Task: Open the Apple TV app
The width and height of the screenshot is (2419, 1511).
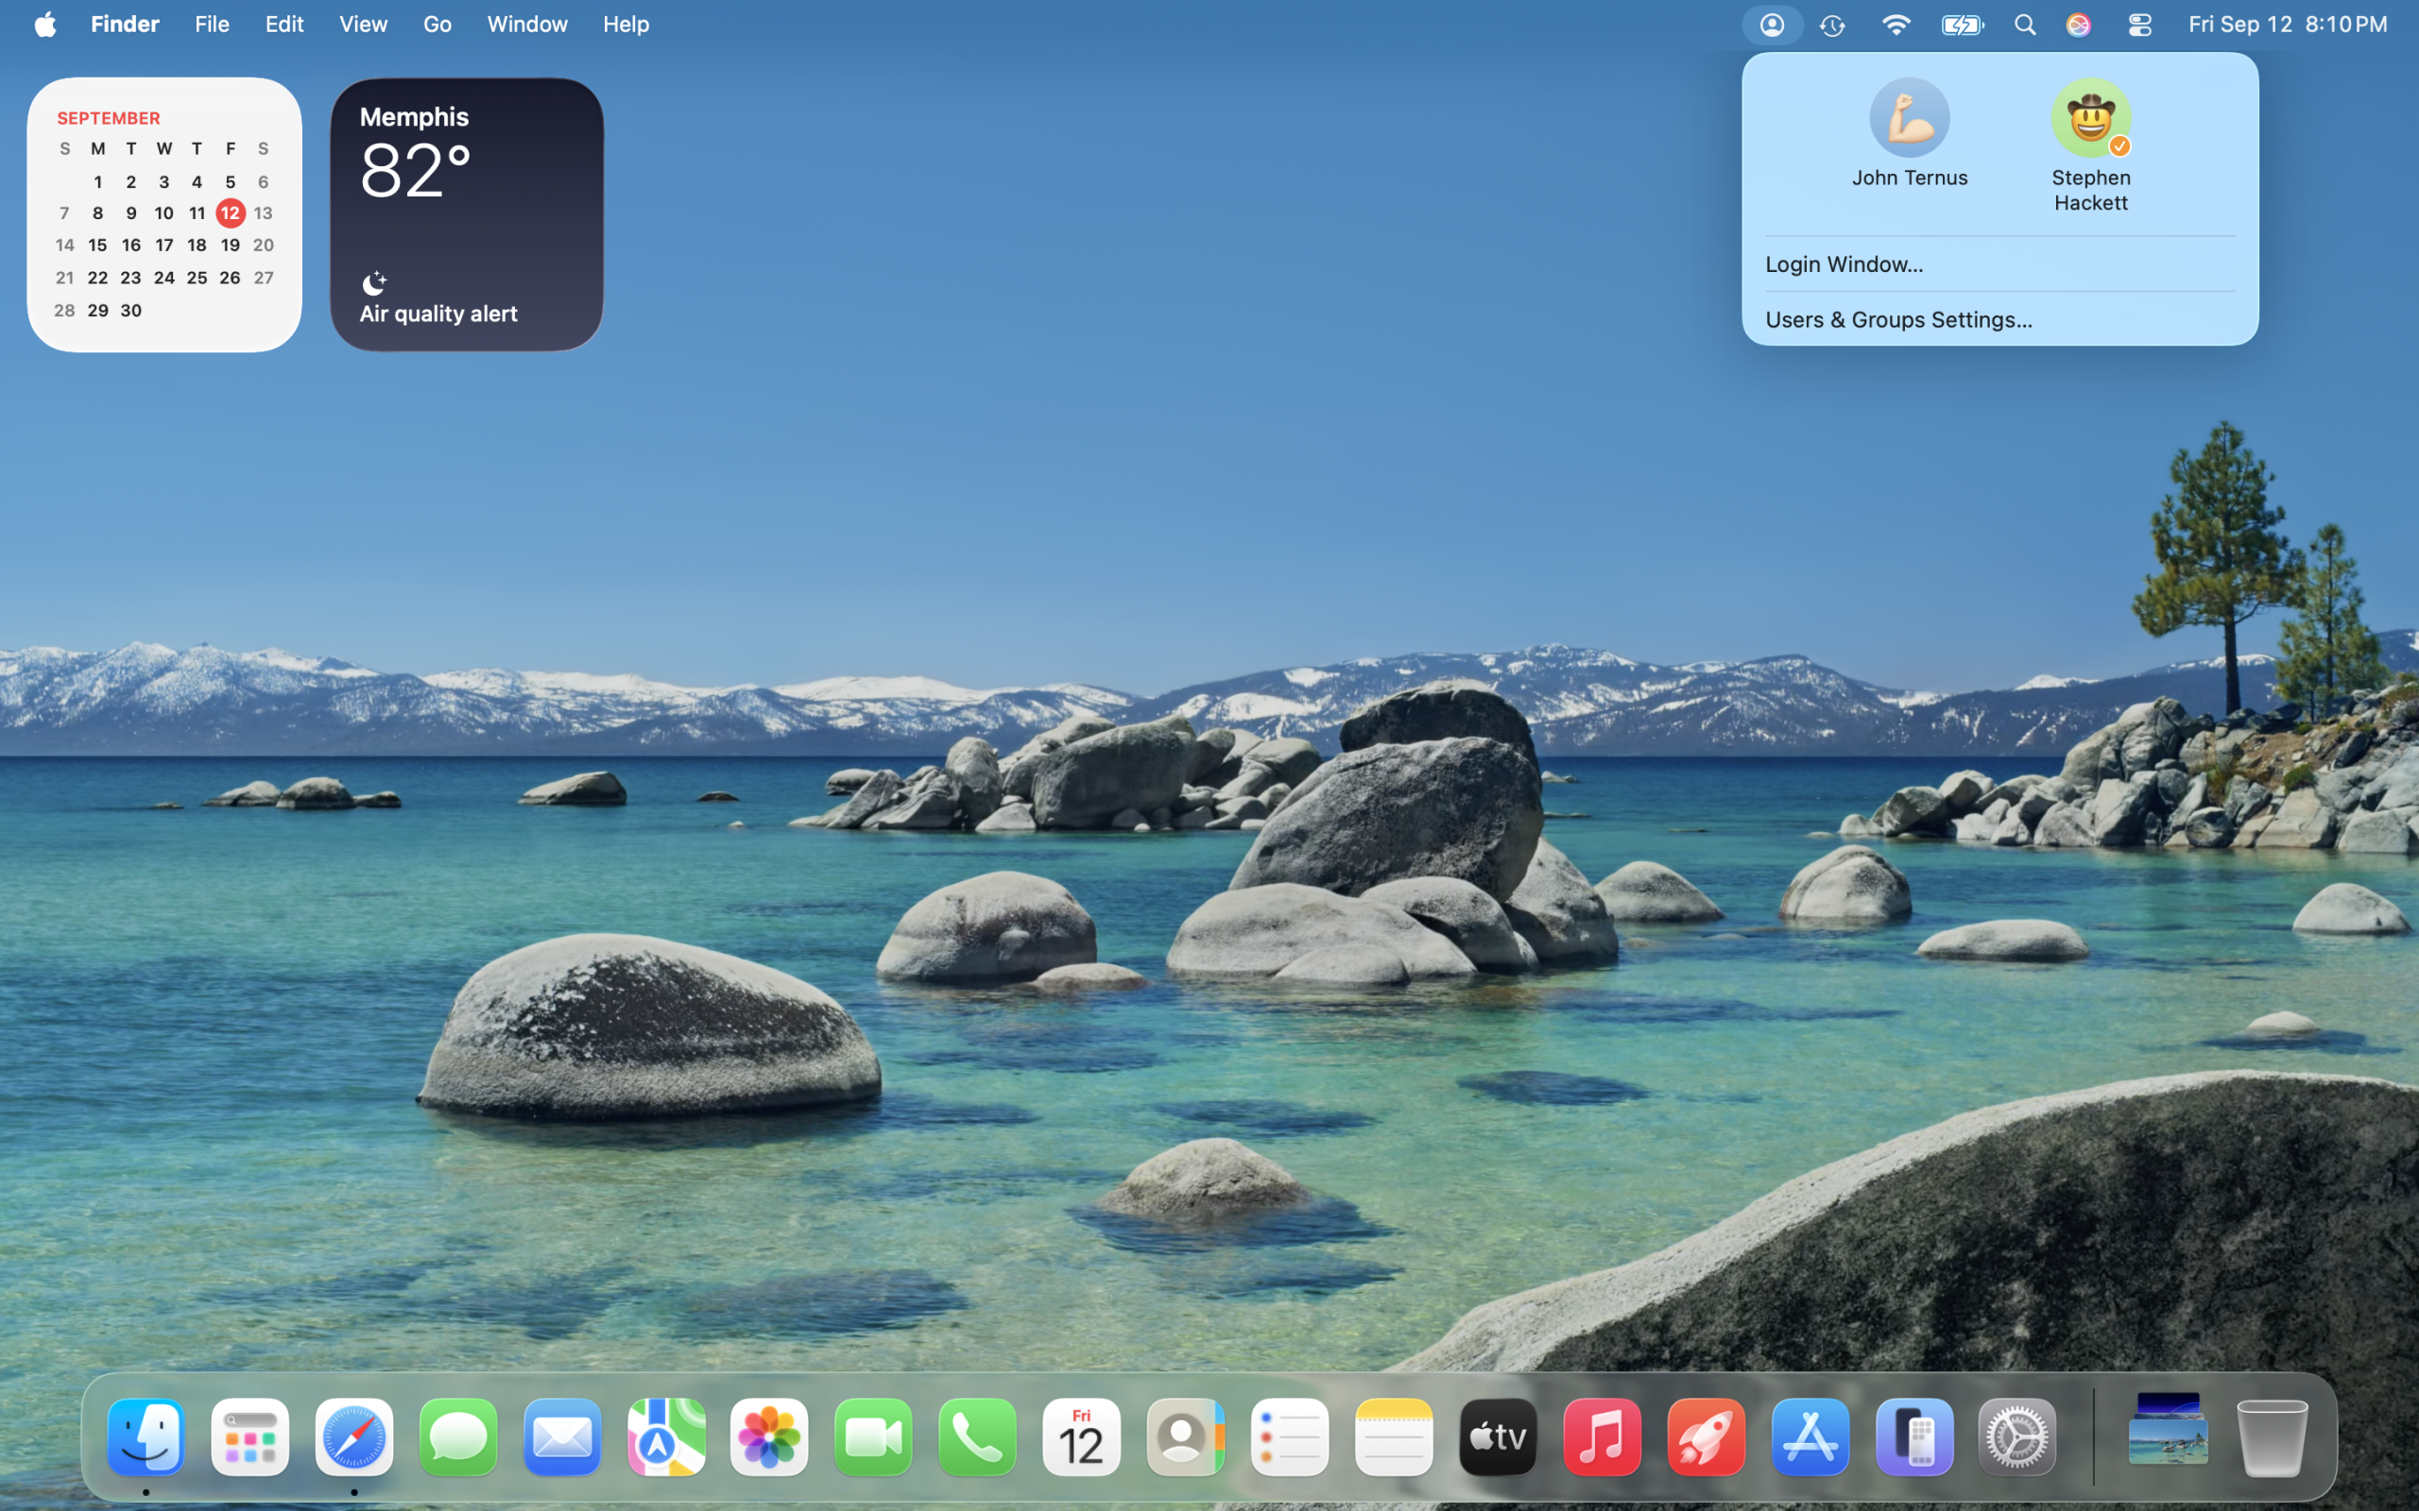Action: click(1498, 1437)
